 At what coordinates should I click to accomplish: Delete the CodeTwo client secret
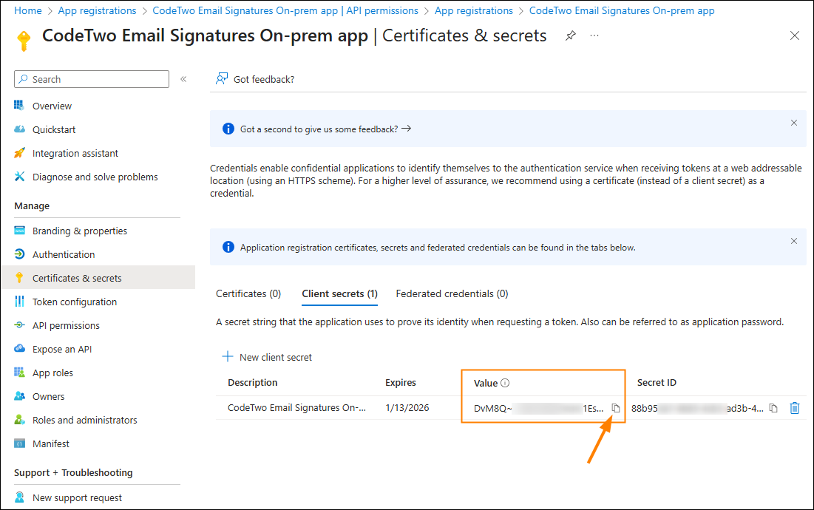coord(795,408)
